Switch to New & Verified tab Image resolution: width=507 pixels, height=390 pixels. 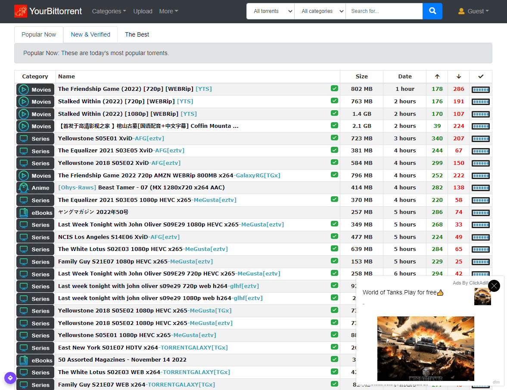point(90,34)
